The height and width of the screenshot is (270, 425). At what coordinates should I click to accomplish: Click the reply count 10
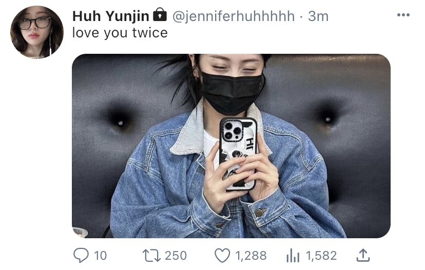coord(100,256)
